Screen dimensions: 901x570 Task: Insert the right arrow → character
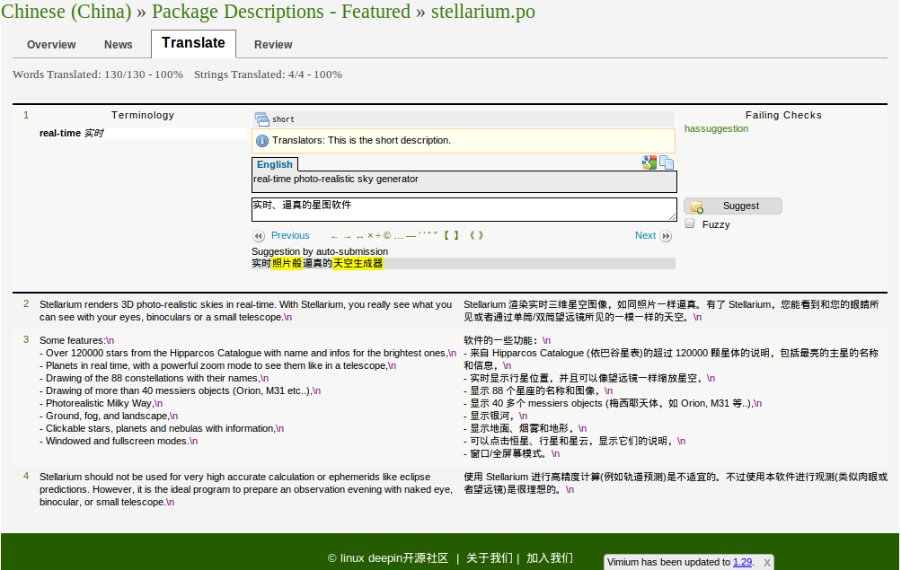(347, 236)
